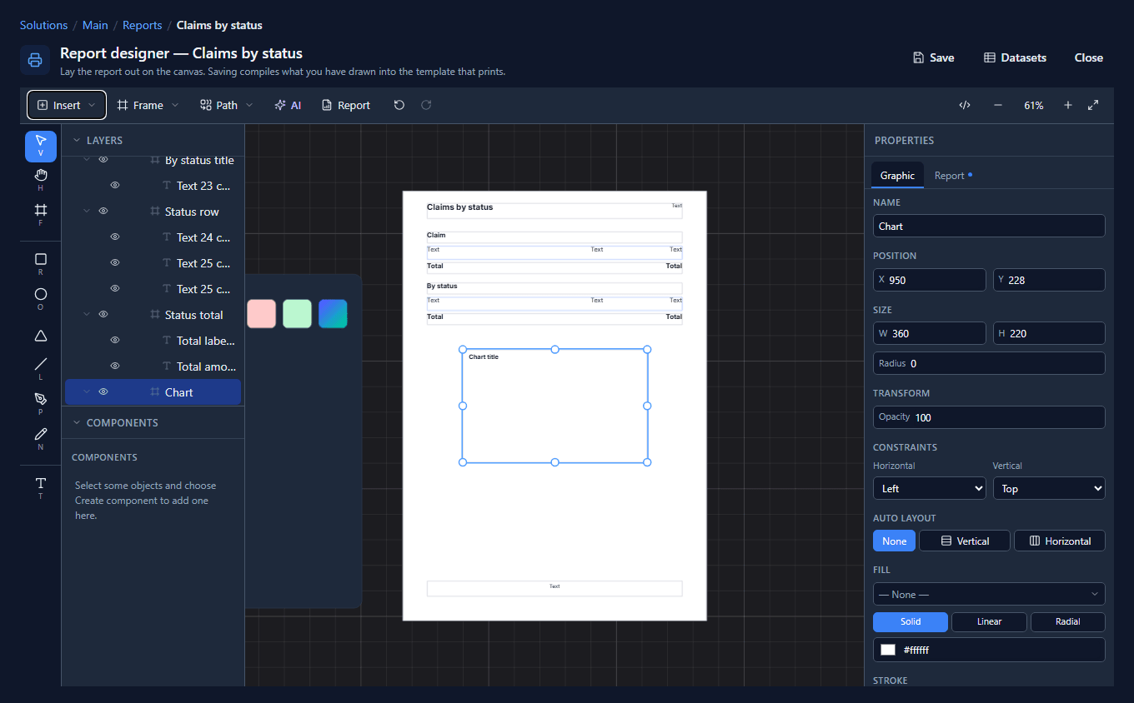This screenshot has width=1134, height=703.
Task: Open the Path dropdown menu
Action: [226, 105]
